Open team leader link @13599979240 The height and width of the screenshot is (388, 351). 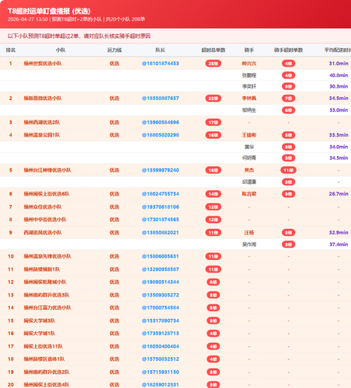point(160,170)
